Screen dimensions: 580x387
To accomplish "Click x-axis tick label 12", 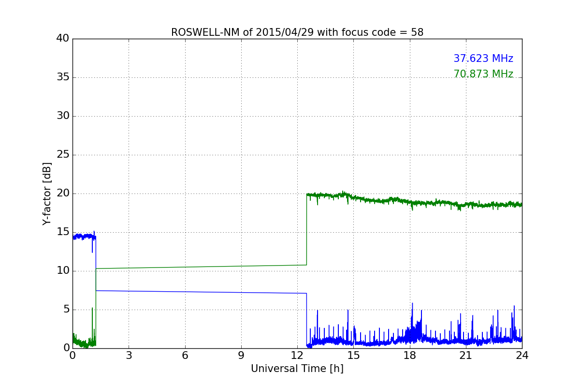I will 297,355.
